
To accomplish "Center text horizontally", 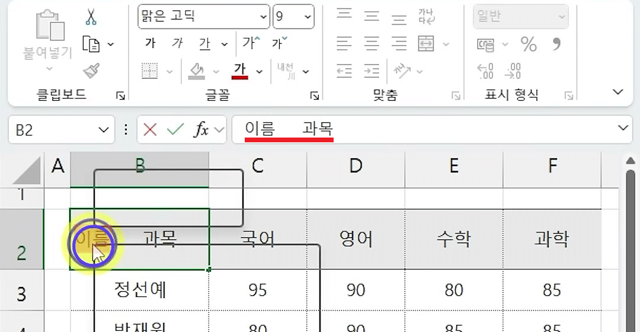I will click(372, 43).
